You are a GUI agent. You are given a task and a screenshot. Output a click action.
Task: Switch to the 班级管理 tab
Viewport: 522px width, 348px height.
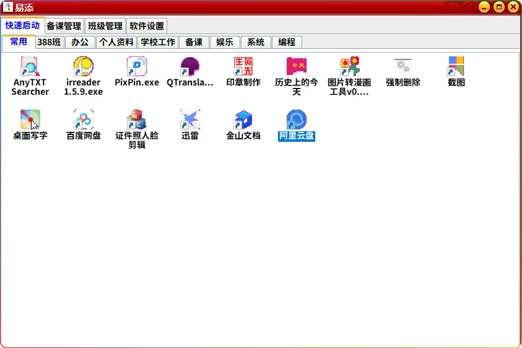click(x=105, y=26)
